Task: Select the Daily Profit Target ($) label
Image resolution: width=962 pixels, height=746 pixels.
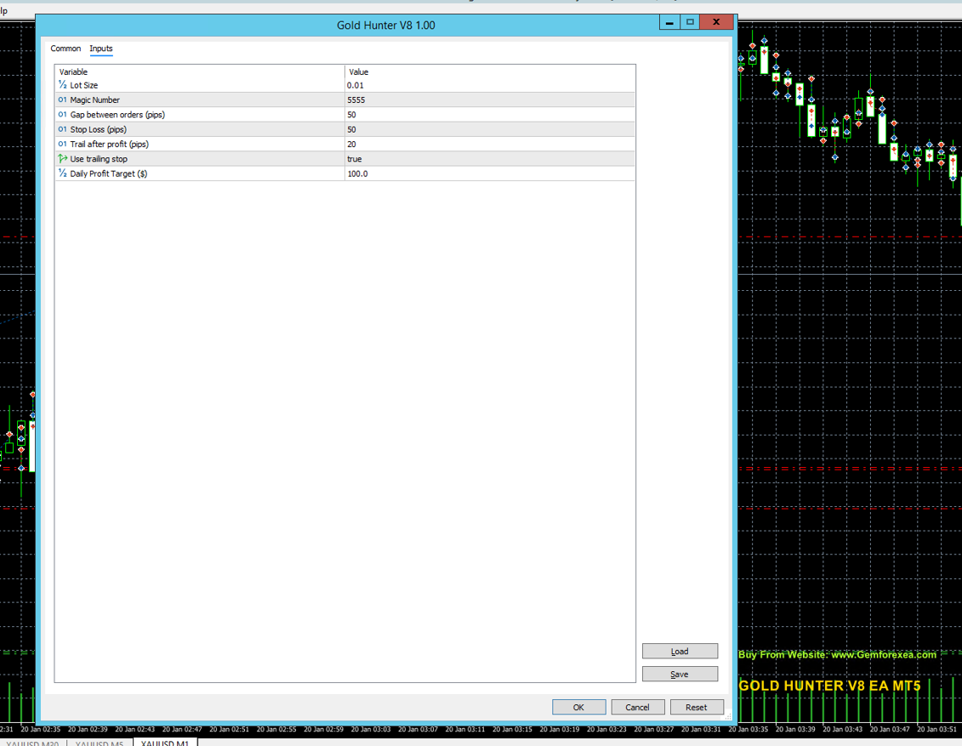Action: click(109, 174)
